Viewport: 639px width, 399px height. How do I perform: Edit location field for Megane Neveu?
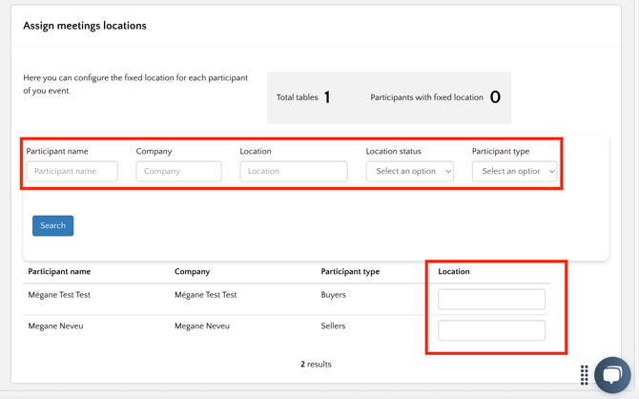[x=491, y=330]
